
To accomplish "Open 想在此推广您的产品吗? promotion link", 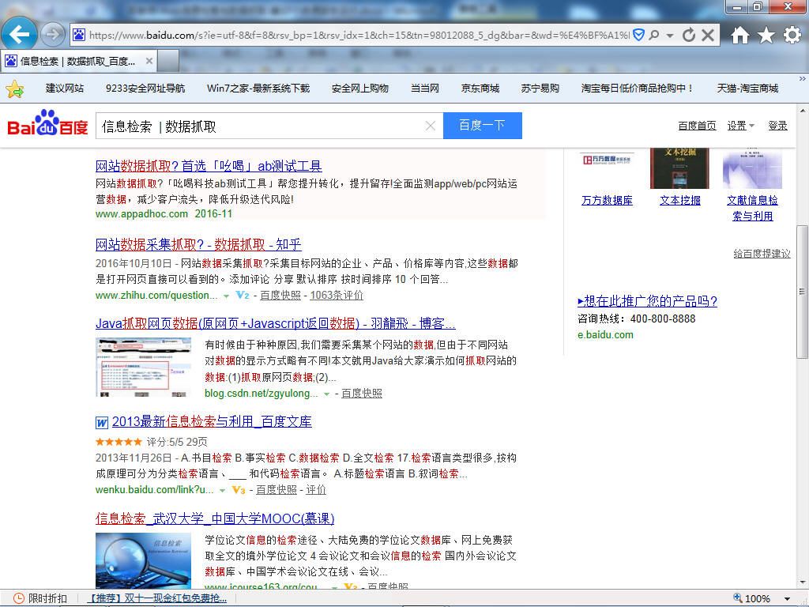I will coord(647,301).
